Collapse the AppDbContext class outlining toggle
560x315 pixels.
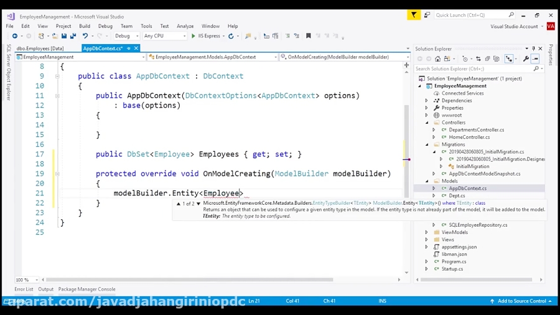57,76
